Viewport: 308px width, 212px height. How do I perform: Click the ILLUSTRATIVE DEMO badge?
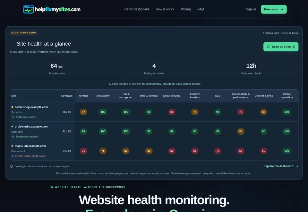[x=23, y=33]
